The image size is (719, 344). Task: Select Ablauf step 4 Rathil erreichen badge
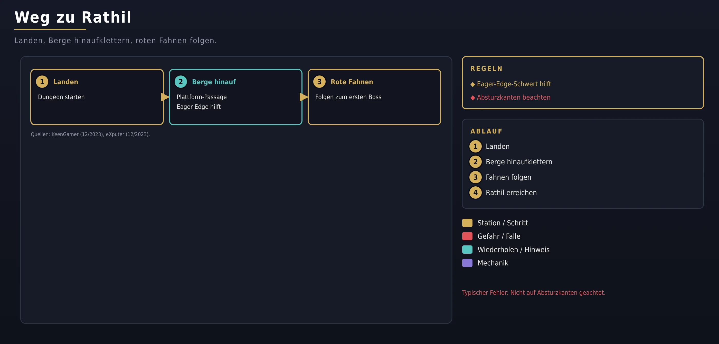click(476, 193)
